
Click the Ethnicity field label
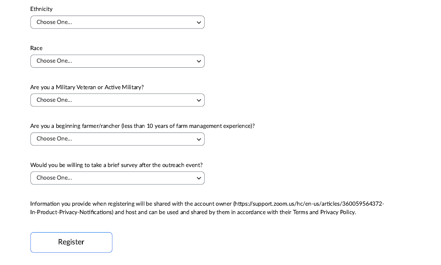point(41,9)
